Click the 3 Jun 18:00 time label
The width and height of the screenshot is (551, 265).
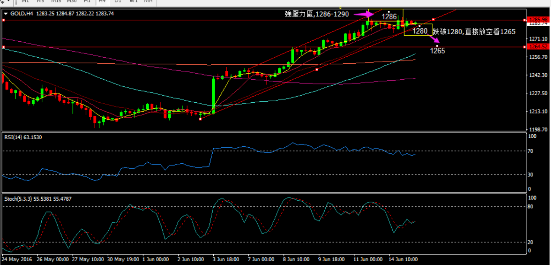click(x=226, y=259)
